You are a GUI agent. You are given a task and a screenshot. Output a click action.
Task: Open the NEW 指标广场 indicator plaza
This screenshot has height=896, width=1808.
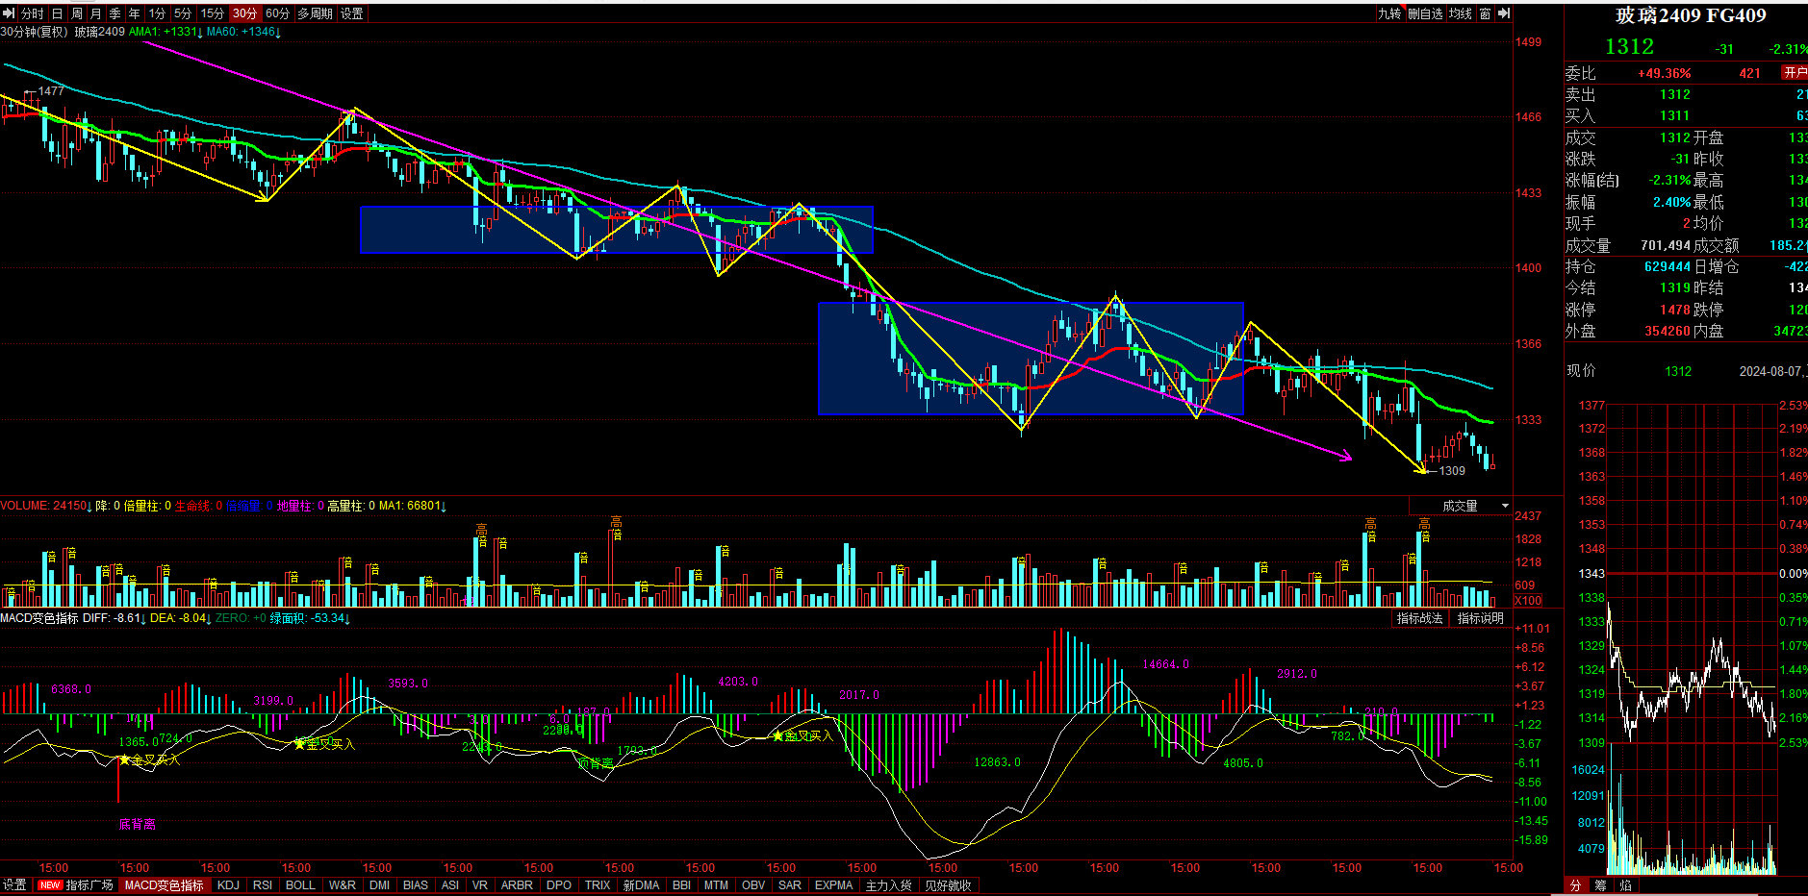[76, 885]
